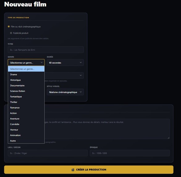Viewport: 181px width, 177px height.
Task: Focus the Titre input field
Action: [46, 50]
